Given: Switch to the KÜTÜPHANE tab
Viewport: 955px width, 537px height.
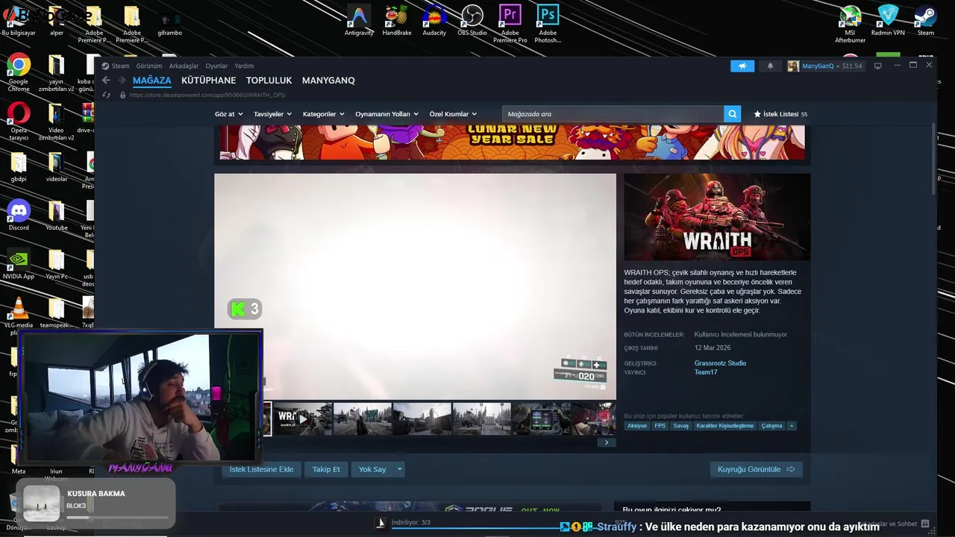Looking at the screenshot, I should (x=209, y=81).
